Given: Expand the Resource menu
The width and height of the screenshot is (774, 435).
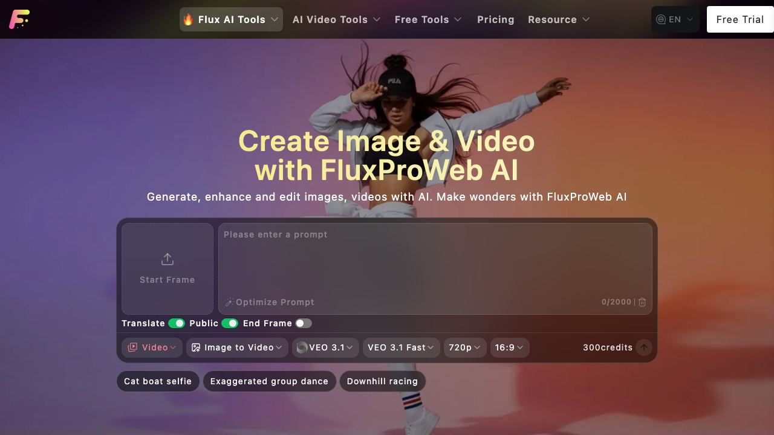Looking at the screenshot, I should click(559, 19).
